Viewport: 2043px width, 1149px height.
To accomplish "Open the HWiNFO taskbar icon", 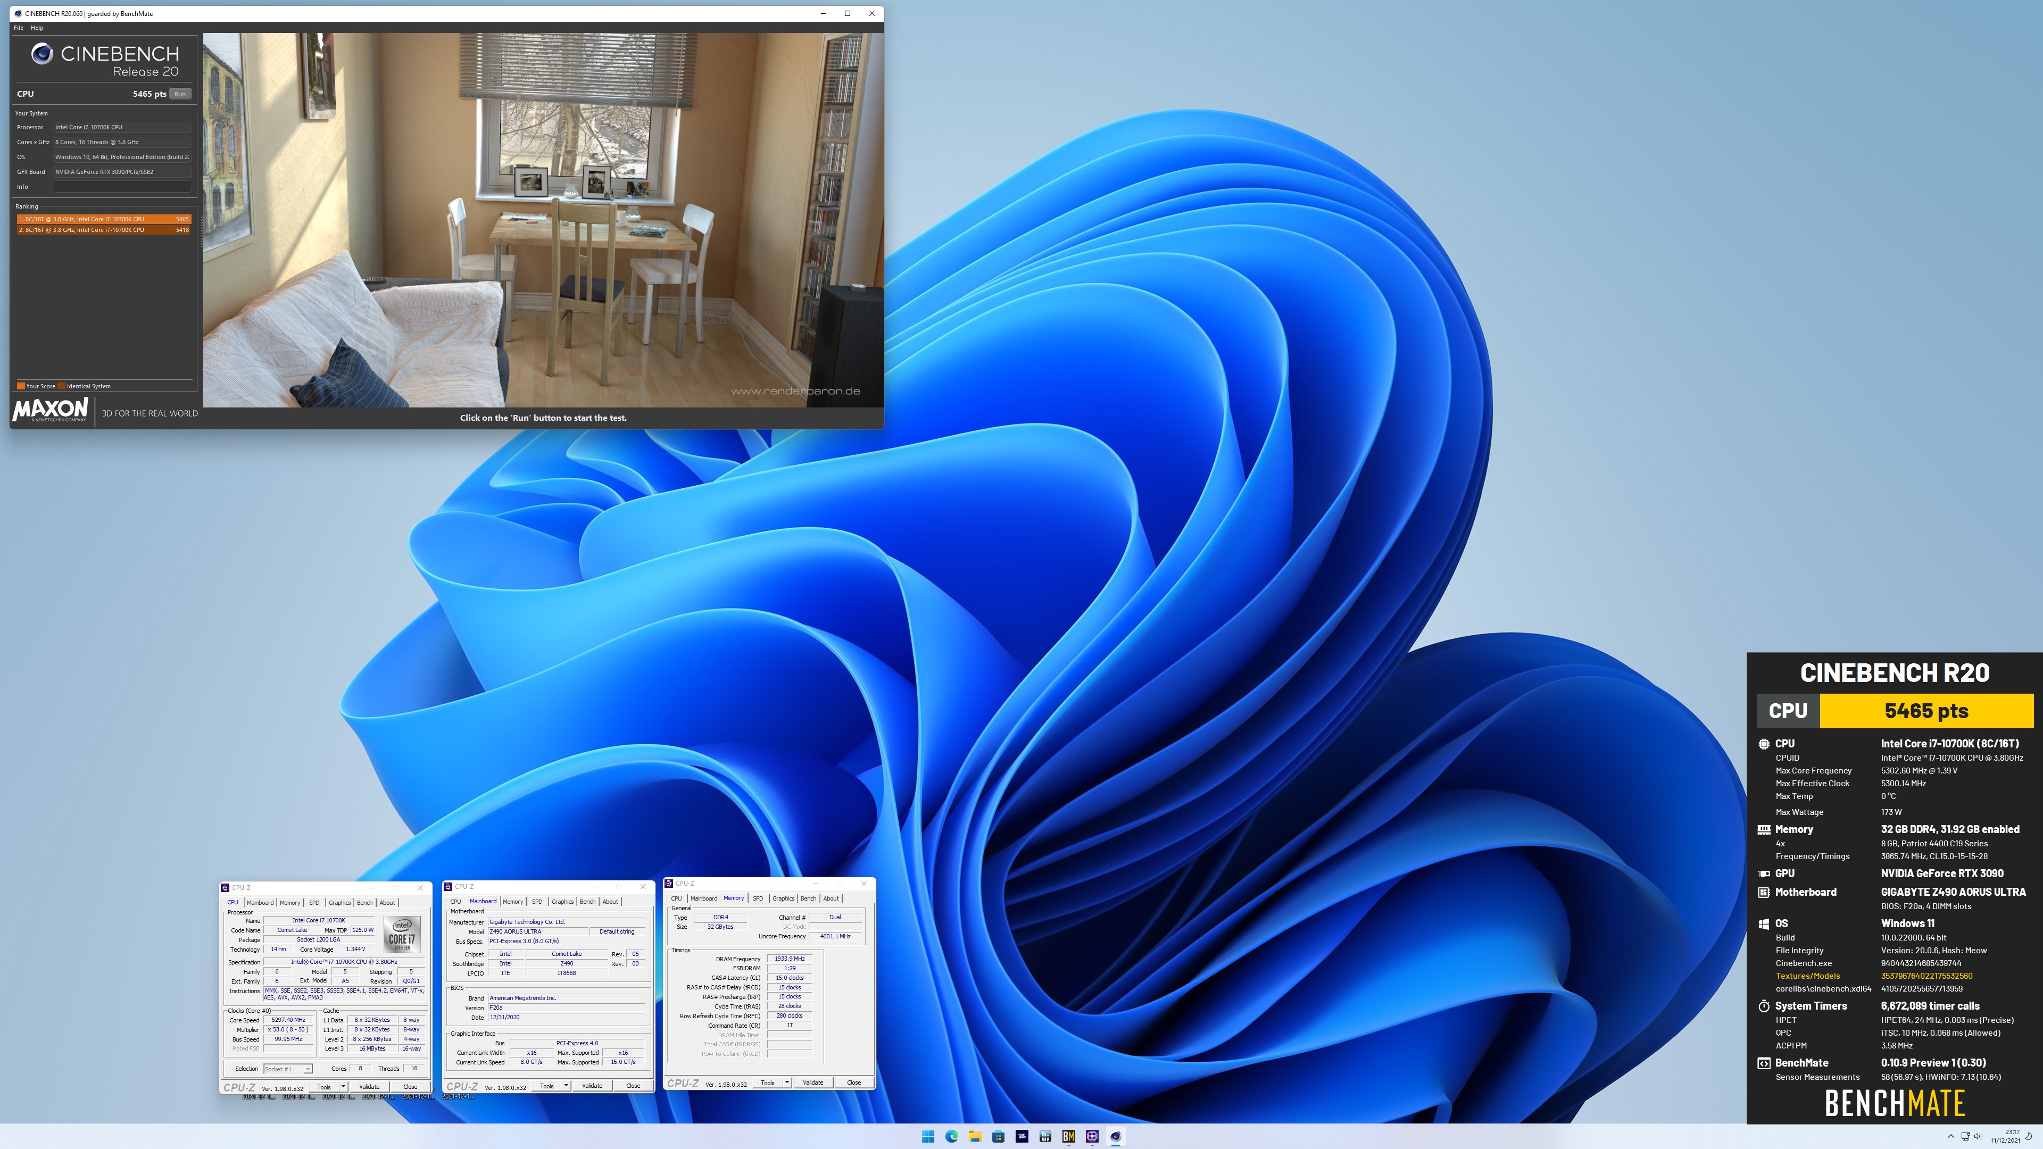I will (1045, 1136).
